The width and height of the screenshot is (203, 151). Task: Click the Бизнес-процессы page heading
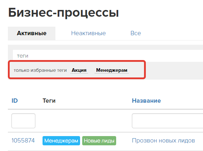pyautogui.click(x=64, y=13)
